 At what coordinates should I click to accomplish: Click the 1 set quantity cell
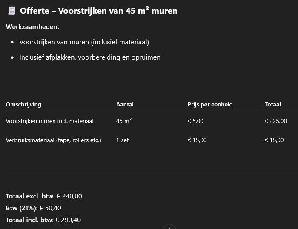pyautogui.click(x=122, y=140)
